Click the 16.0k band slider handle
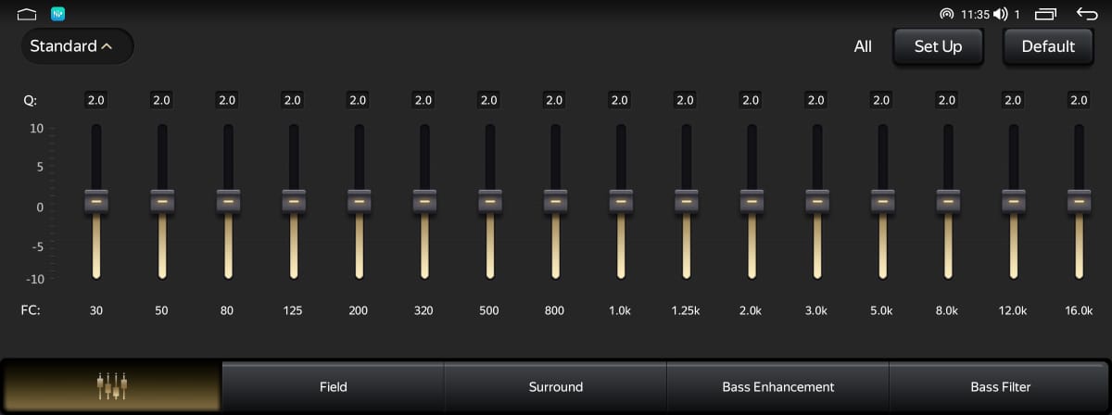Image resolution: width=1112 pixels, height=415 pixels. coord(1079,201)
